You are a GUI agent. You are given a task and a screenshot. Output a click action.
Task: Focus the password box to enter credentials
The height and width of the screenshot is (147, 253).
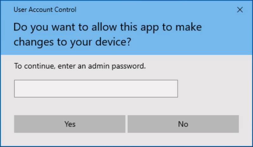96,89
